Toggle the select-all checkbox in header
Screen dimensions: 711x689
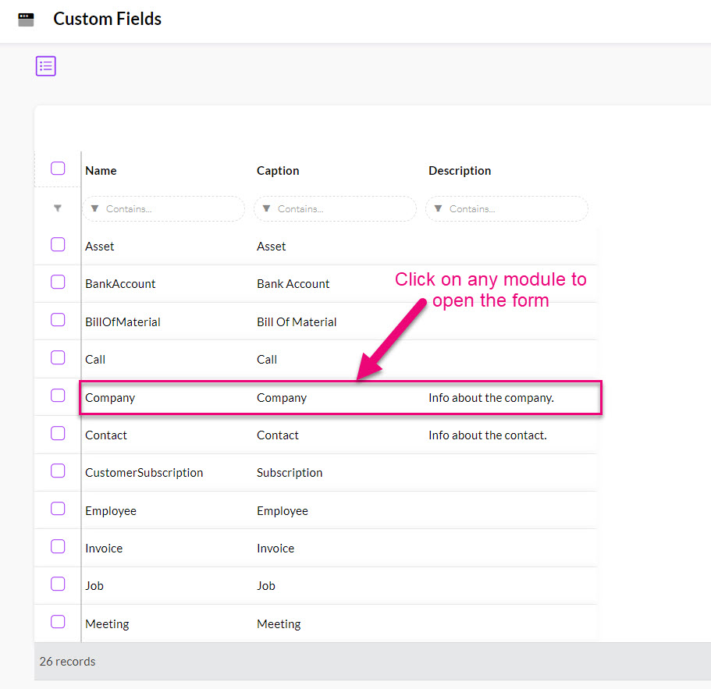(x=58, y=169)
